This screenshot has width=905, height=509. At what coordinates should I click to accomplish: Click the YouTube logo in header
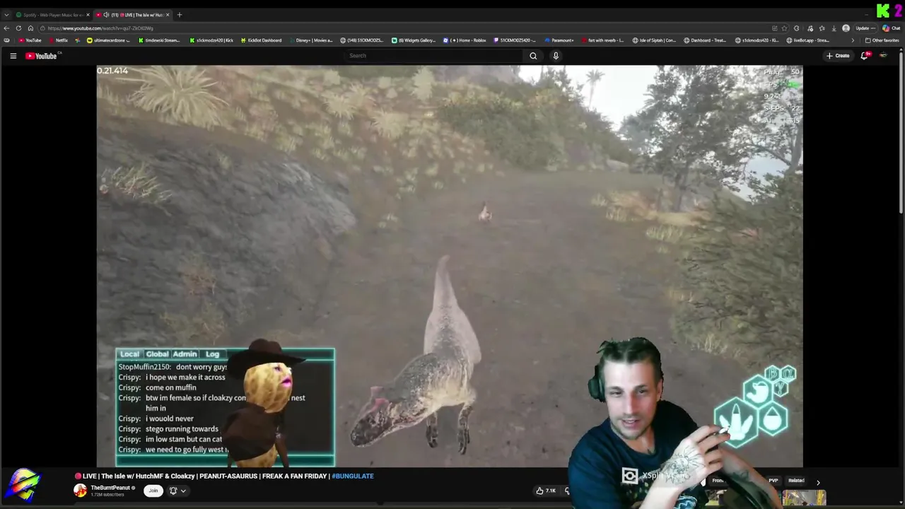pyautogui.click(x=41, y=56)
